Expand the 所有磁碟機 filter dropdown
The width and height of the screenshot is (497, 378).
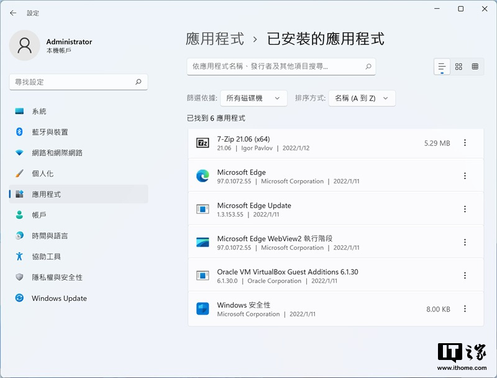pyautogui.click(x=253, y=98)
